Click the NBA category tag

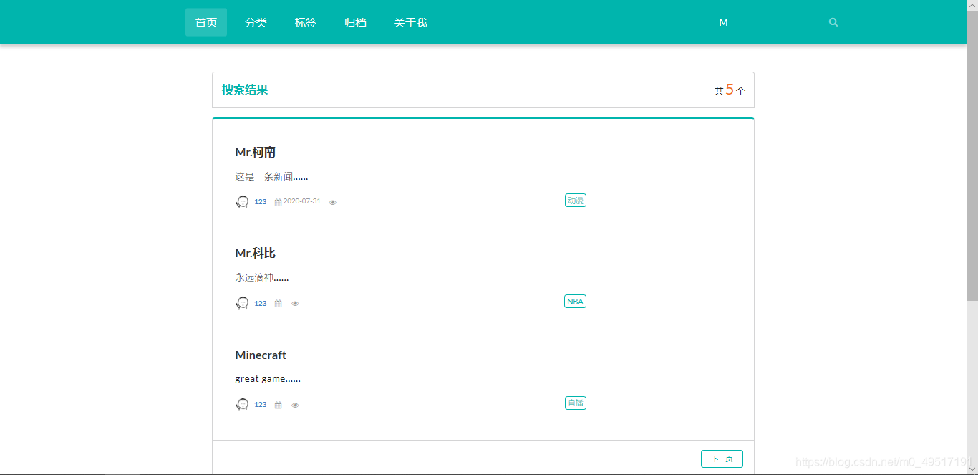pyautogui.click(x=576, y=302)
